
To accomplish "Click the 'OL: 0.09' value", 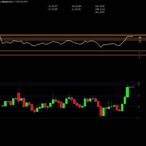I will coord(100,12).
